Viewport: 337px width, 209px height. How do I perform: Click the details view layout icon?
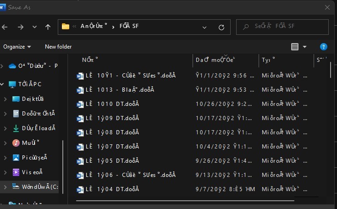click(x=295, y=47)
